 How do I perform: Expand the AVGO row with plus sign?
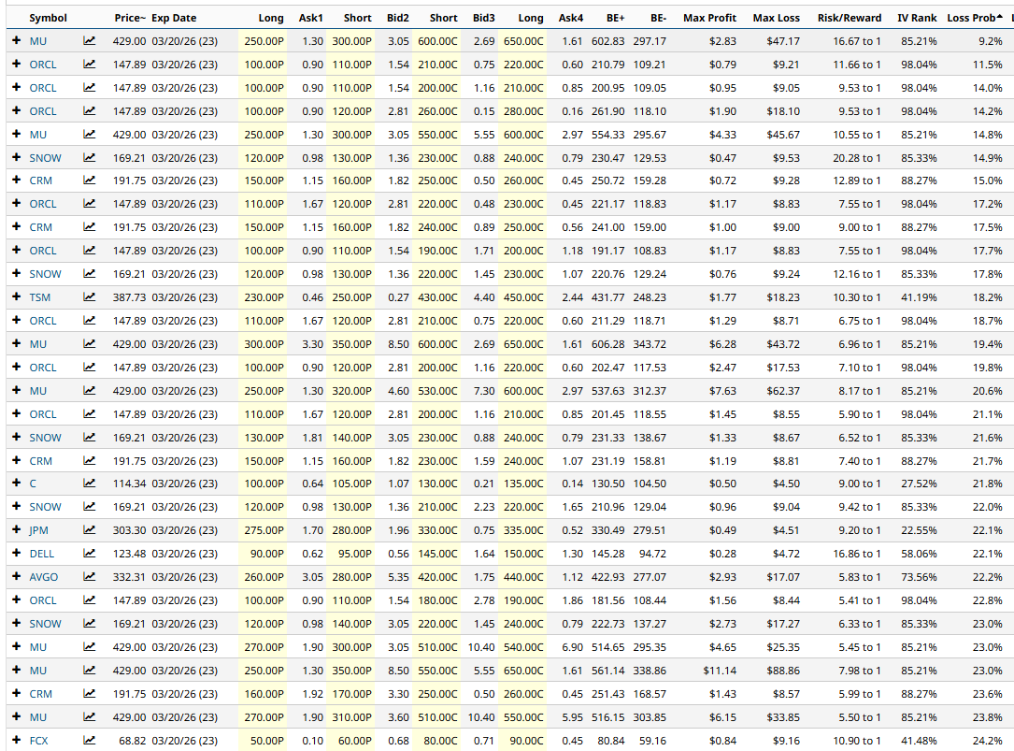pyautogui.click(x=16, y=576)
